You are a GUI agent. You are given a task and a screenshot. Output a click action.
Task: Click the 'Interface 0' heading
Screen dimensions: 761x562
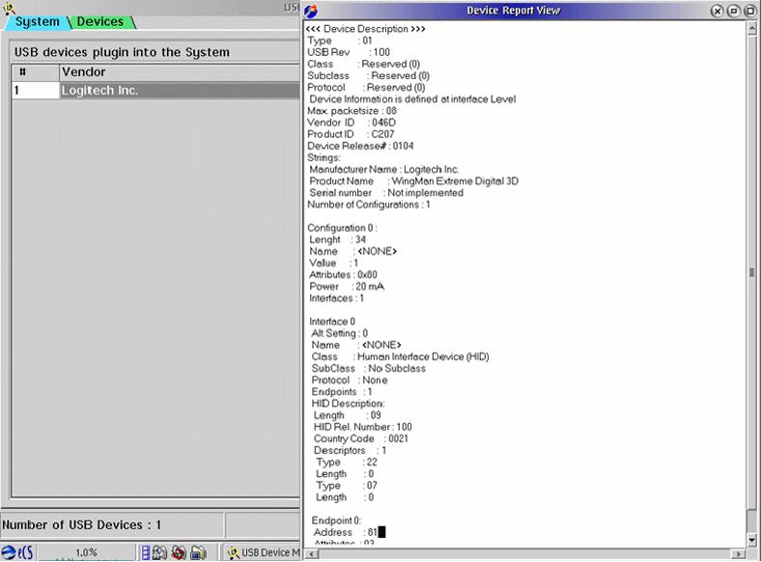[x=332, y=322]
